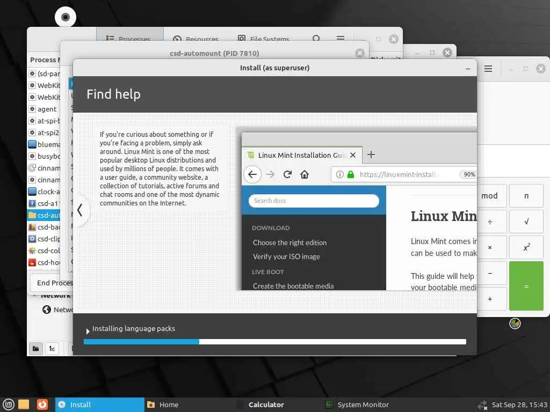Viewport: 550px width, 412px height.
Task: Click the globe Network icon in System Monitor
Action: (46, 310)
